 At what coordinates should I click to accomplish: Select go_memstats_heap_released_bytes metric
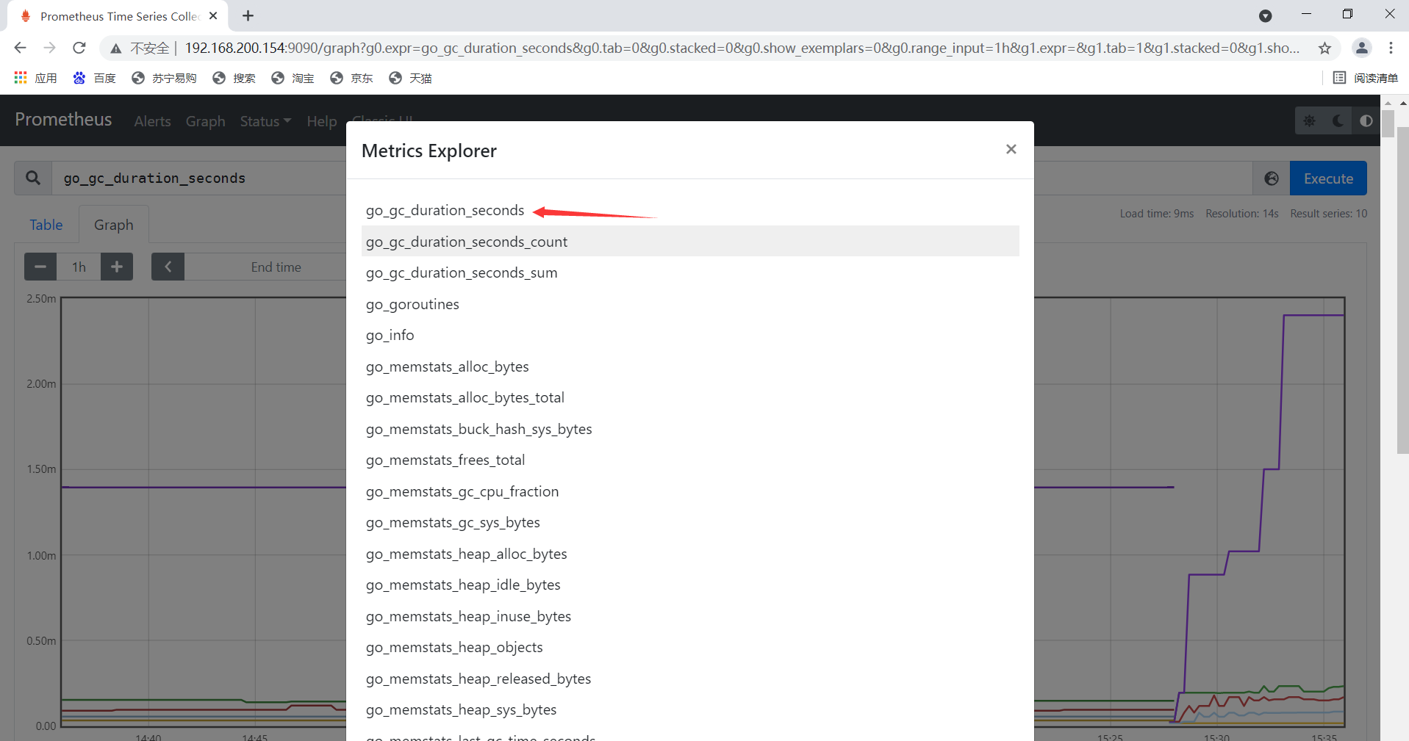point(690,679)
